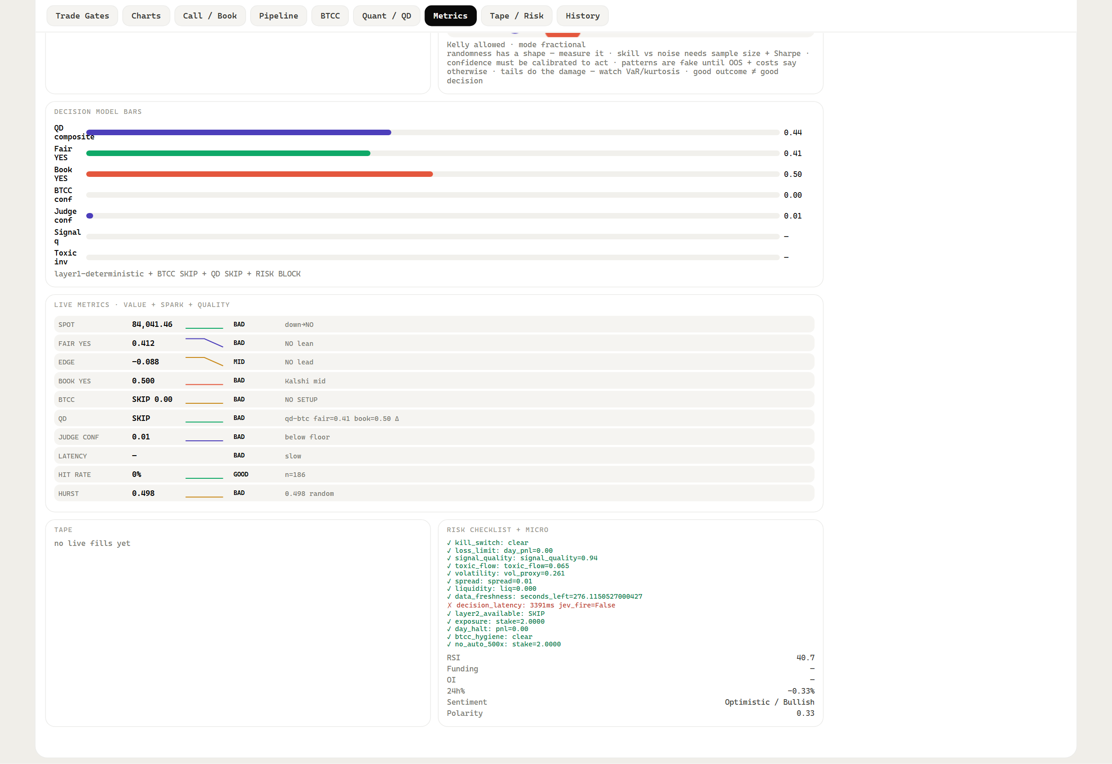Click the Signal q empty bar
Screen dimensions: 1112x764
point(432,237)
